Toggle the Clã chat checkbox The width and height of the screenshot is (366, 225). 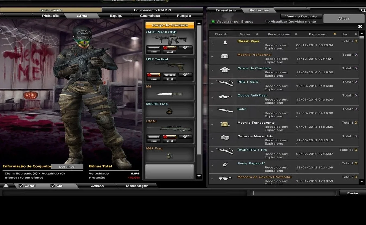(53, 186)
